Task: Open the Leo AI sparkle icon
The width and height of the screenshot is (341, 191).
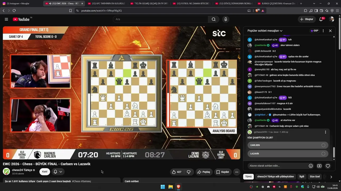Action: (327, 11)
